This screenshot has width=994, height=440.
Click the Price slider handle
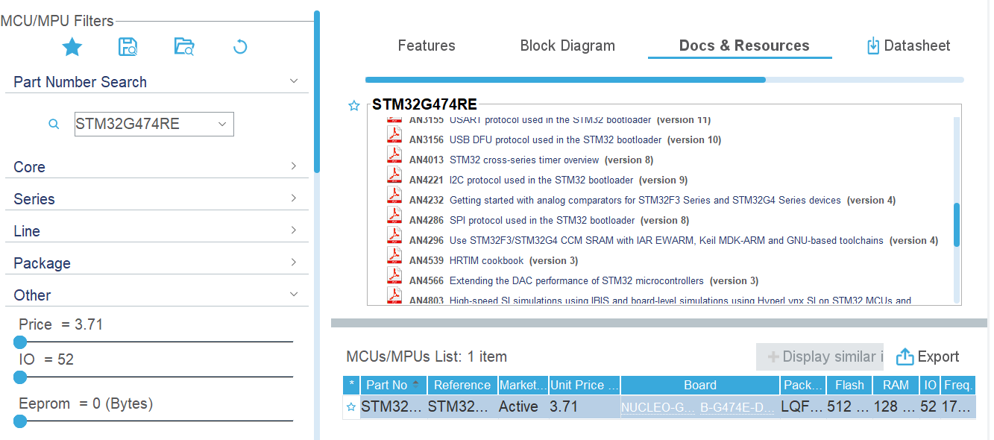(x=20, y=342)
